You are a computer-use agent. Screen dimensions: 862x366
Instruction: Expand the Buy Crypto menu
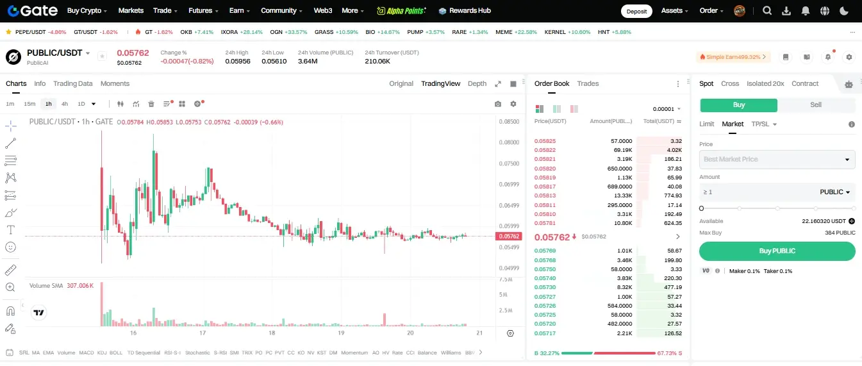pos(87,11)
